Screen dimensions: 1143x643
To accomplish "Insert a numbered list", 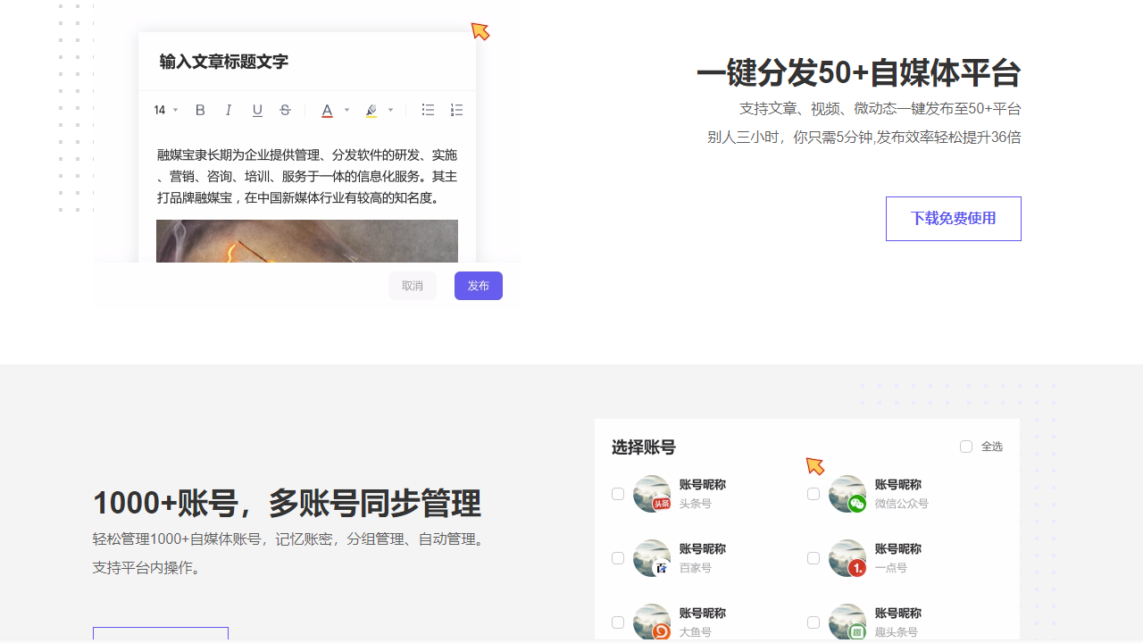I will 456,110.
